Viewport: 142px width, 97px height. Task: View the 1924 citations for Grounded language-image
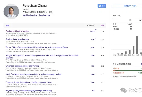tap(93, 66)
